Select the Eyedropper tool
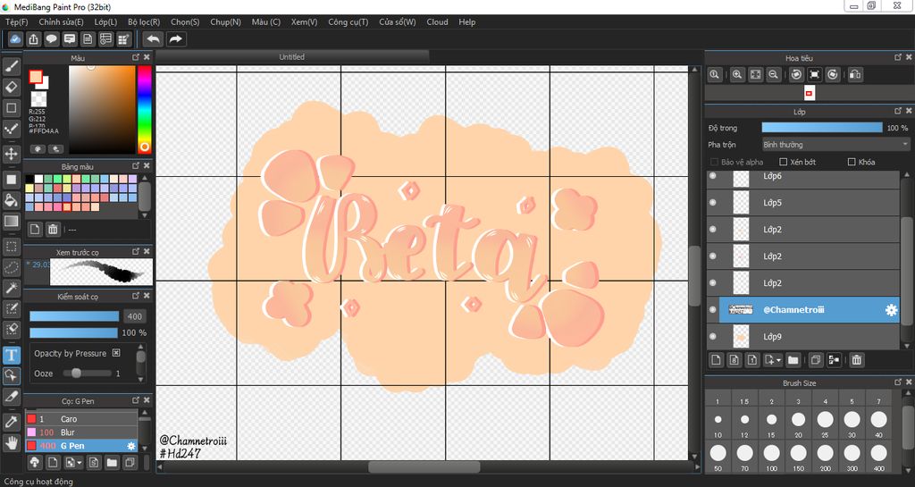Image resolution: width=915 pixels, height=487 pixels. [x=11, y=422]
